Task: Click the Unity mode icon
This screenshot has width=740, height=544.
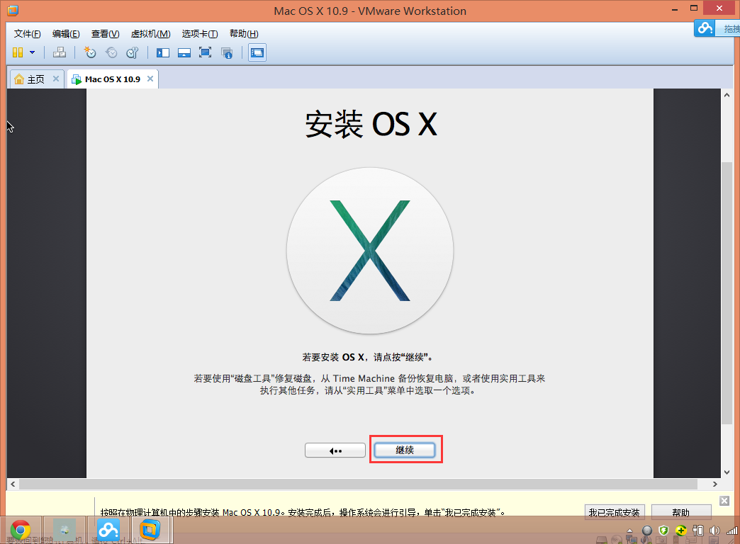Action: pyautogui.click(x=227, y=52)
